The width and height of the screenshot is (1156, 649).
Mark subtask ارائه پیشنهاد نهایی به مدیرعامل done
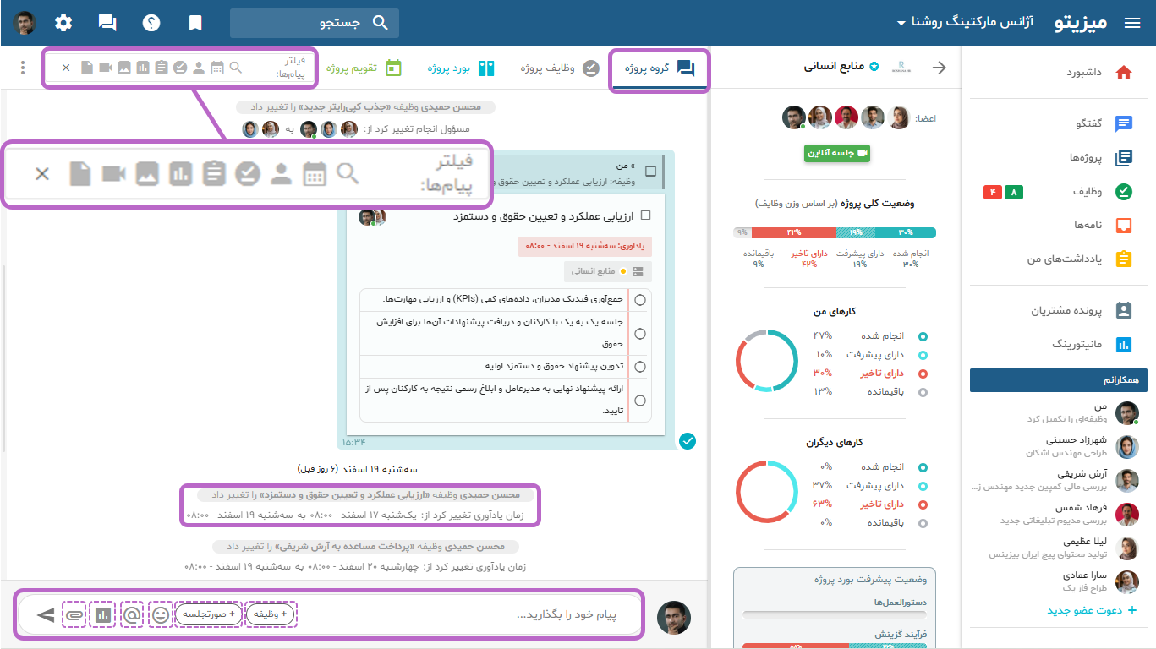coord(640,400)
